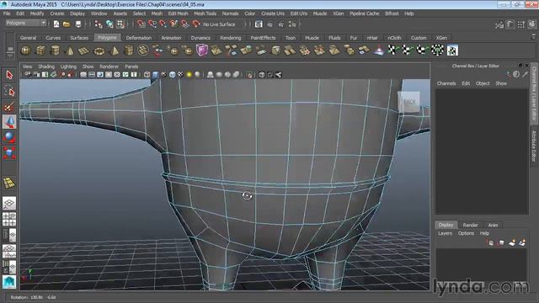The height and width of the screenshot is (303, 539).
Task: Select the Lasso Select tool
Action: [9, 91]
